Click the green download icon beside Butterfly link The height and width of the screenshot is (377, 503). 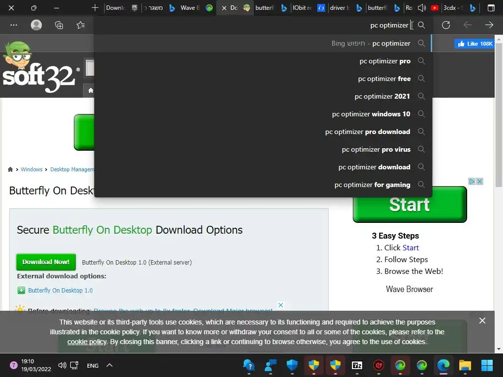[x=21, y=291]
